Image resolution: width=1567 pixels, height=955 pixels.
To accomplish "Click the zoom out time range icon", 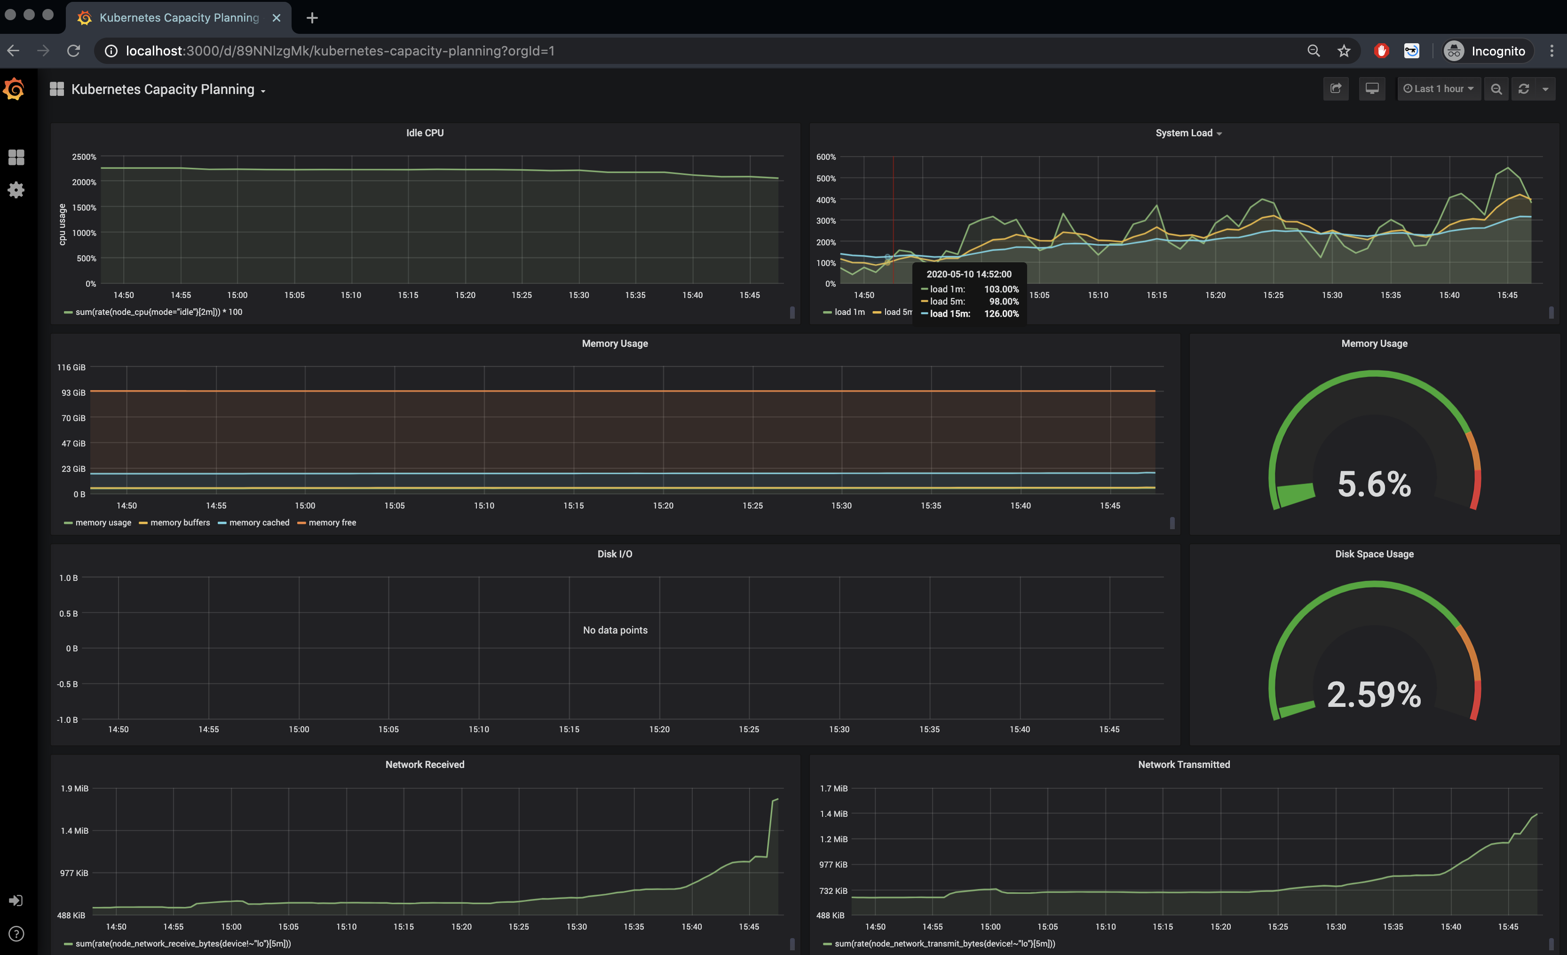I will coord(1496,89).
